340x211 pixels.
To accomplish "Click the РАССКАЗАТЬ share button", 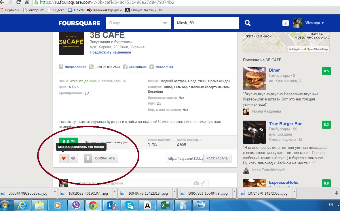I will (x=217, y=158).
